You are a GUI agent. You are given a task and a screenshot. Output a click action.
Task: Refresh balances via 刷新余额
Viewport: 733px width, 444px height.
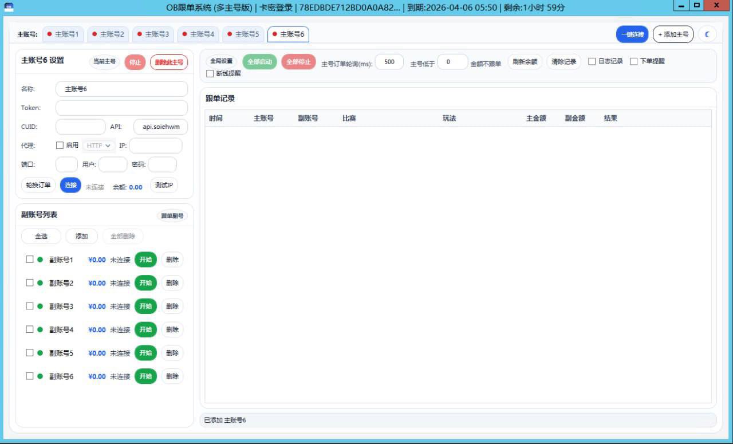point(525,61)
